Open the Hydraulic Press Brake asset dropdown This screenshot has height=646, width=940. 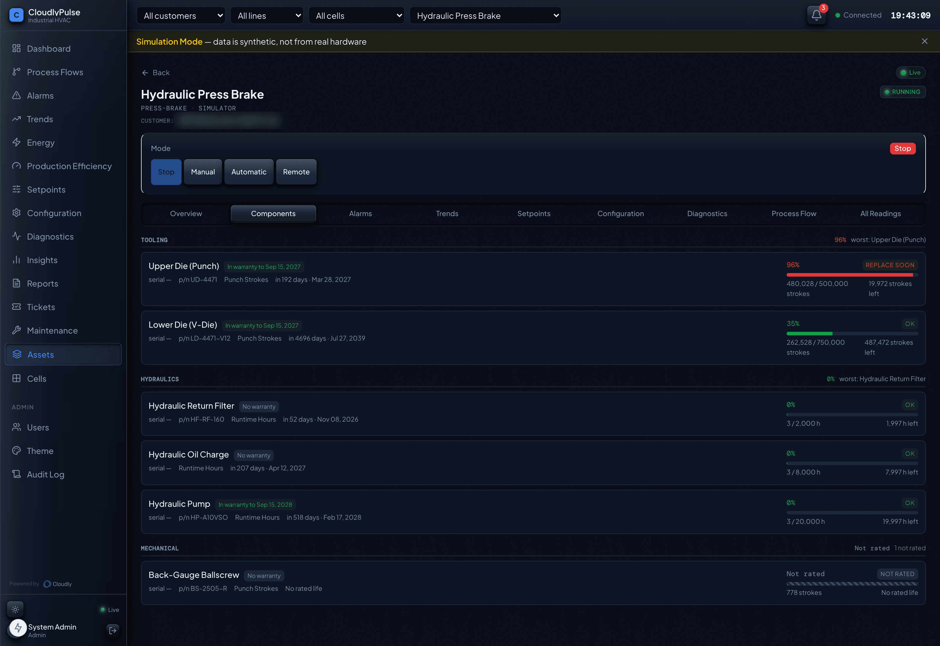(x=485, y=15)
